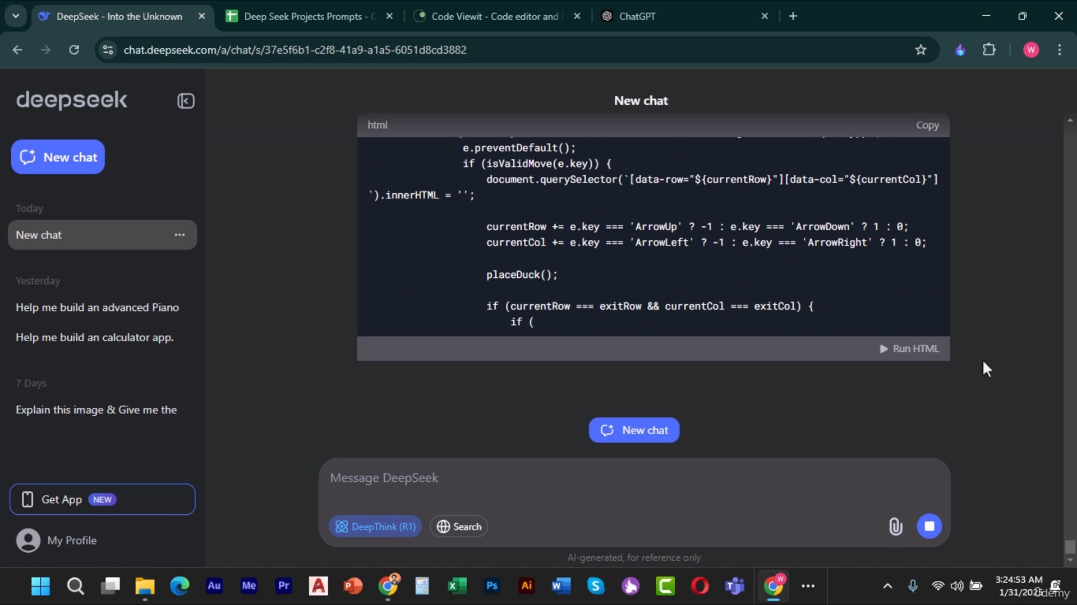This screenshot has width=1077, height=605.
Task: Stop the response generation
Action: tap(929, 527)
